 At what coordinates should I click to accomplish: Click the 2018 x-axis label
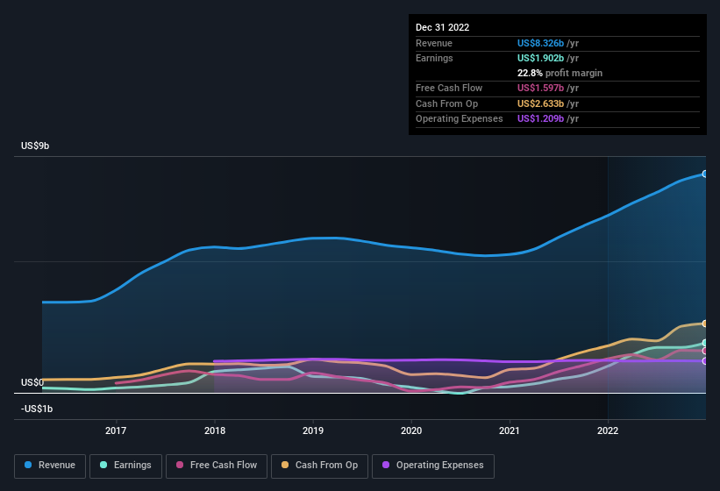(215, 431)
